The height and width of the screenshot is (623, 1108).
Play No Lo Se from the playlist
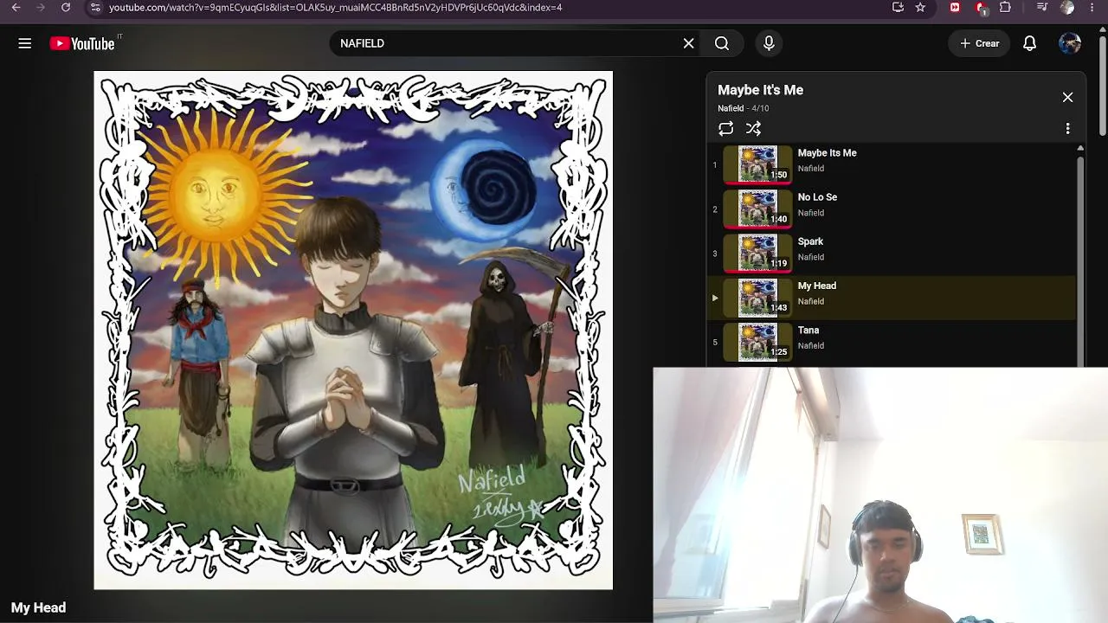892,209
